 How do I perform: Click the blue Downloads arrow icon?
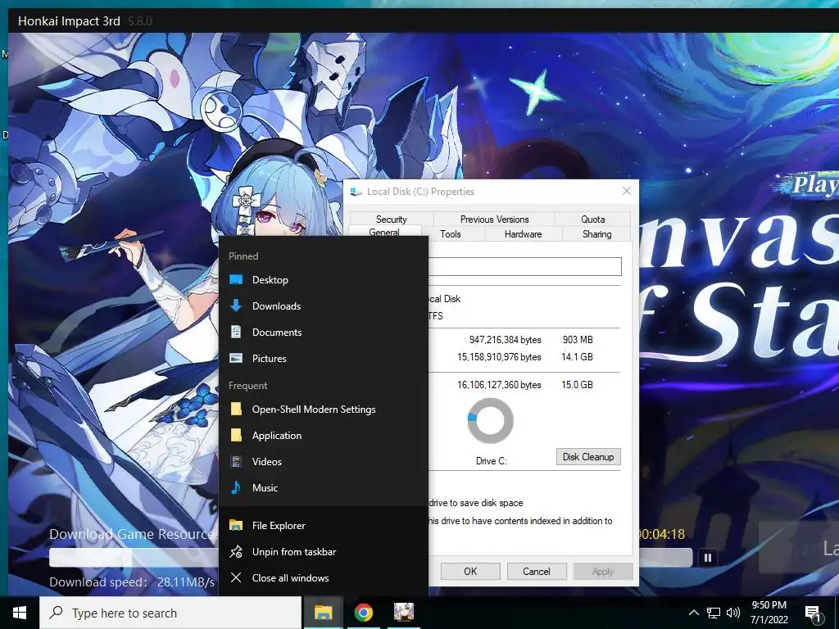236,305
